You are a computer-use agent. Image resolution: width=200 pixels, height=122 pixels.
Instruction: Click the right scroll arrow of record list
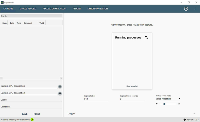click(61, 78)
